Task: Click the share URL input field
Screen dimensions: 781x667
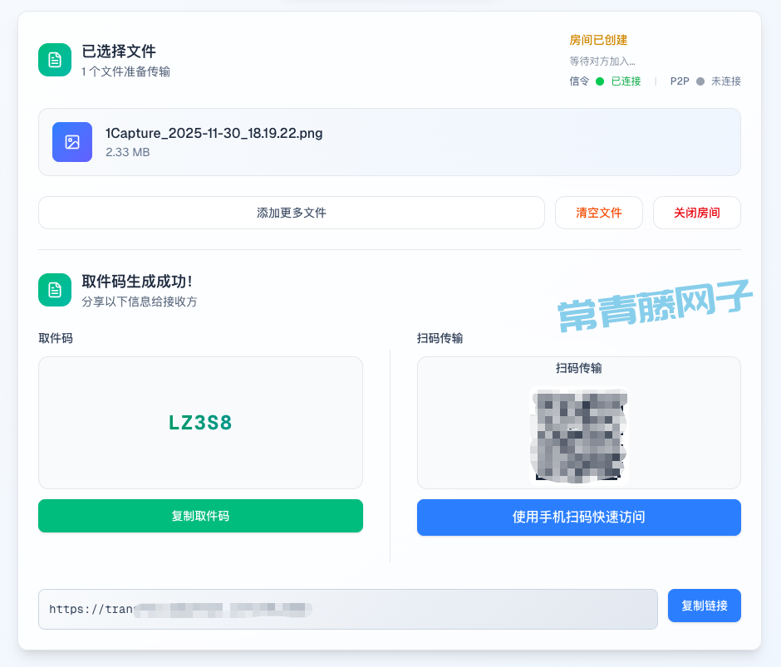Action: (347, 609)
